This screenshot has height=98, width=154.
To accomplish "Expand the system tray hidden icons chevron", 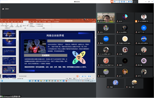I will coord(76,81).
